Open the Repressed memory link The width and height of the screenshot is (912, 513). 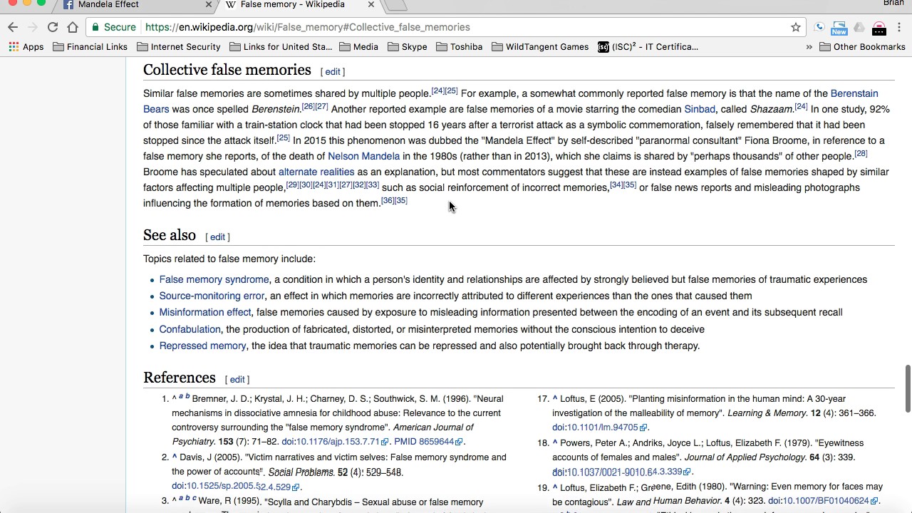[202, 346]
